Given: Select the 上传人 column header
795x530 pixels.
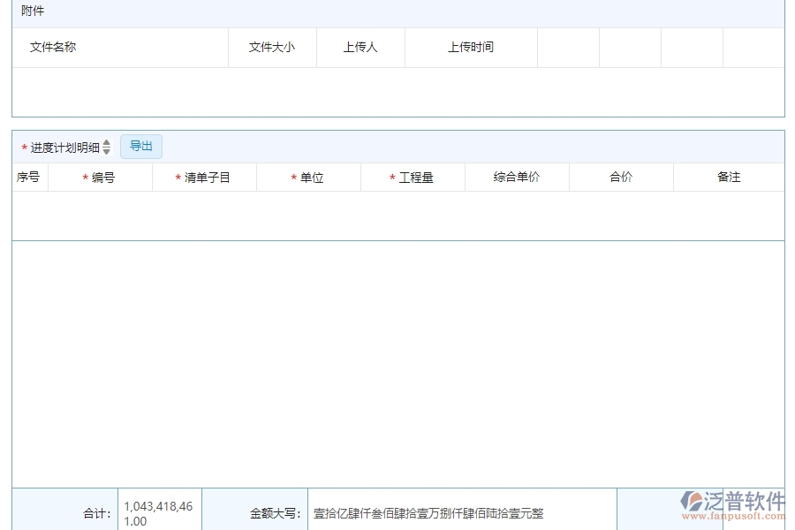Looking at the screenshot, I should click(360, 48).
